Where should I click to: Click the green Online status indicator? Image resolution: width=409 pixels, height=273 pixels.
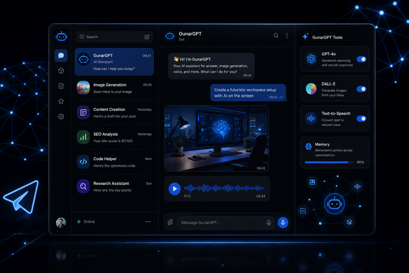click(79, 222)
